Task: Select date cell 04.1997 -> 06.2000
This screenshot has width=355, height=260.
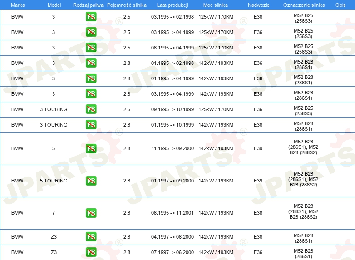Action: [x=173, y=237]
